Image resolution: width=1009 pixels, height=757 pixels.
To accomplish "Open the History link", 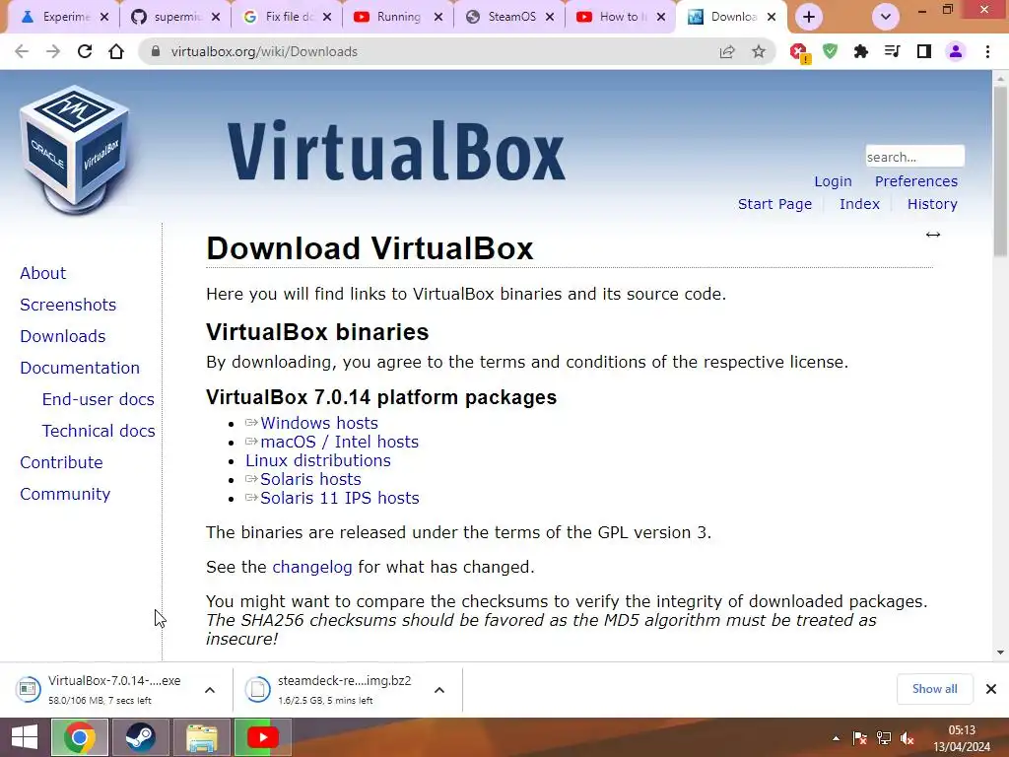I will coord(932,204).
